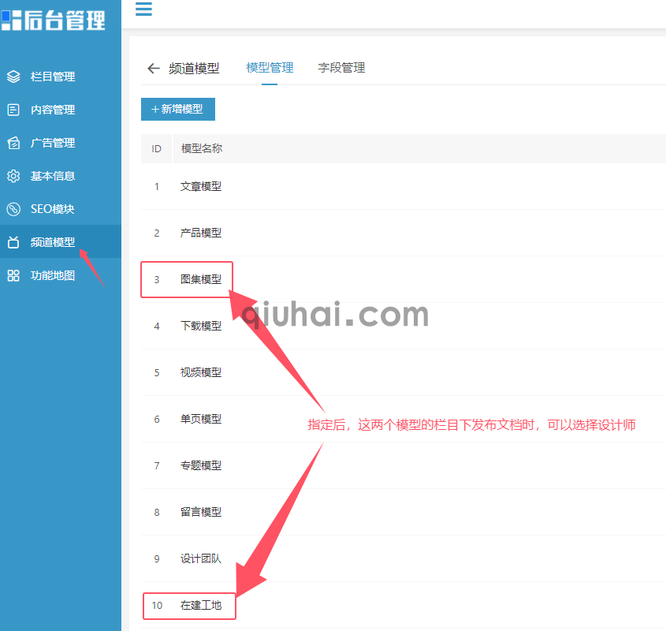Screen dimensions: 666x631
Task: Open 功能地图 using its grid icon
Action: [x=13, y=275]
